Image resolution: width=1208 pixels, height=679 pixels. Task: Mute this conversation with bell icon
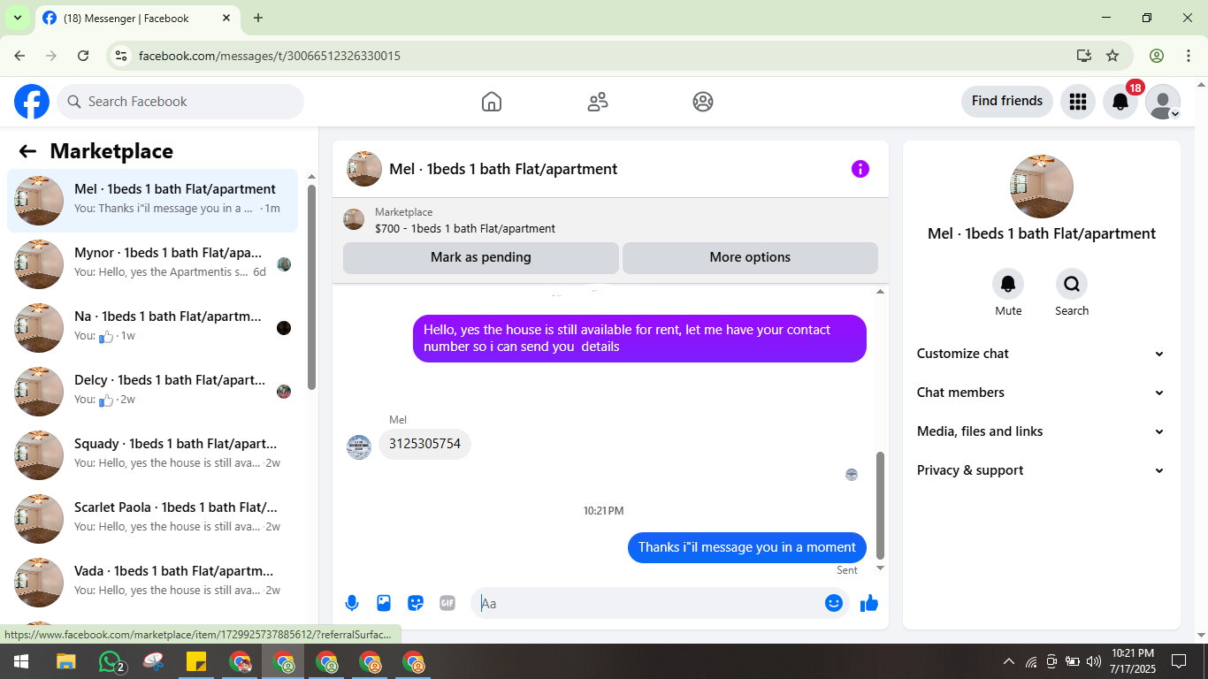(1008, 284)
